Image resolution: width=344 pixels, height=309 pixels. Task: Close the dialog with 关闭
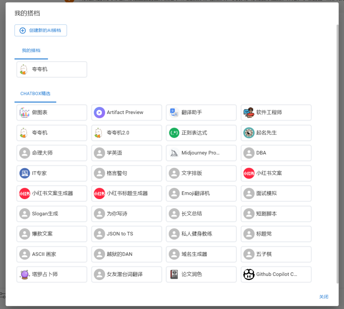(324, 297)
